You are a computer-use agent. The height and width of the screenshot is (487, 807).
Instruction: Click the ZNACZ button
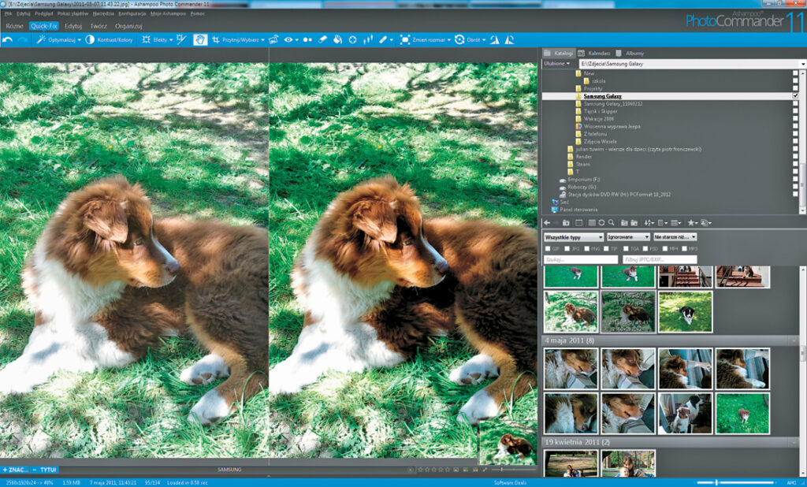click(x=15, y=469)
